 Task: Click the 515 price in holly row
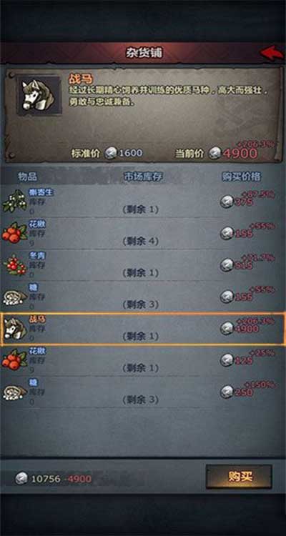click(244, 266)
